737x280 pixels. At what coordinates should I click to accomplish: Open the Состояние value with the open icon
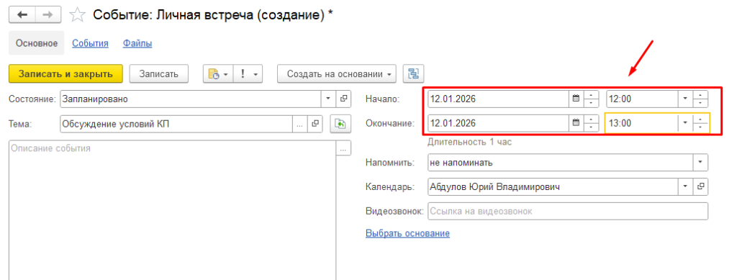tap(343, 99)
